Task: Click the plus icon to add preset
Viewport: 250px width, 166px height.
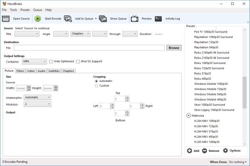Action: click(189, 151)
